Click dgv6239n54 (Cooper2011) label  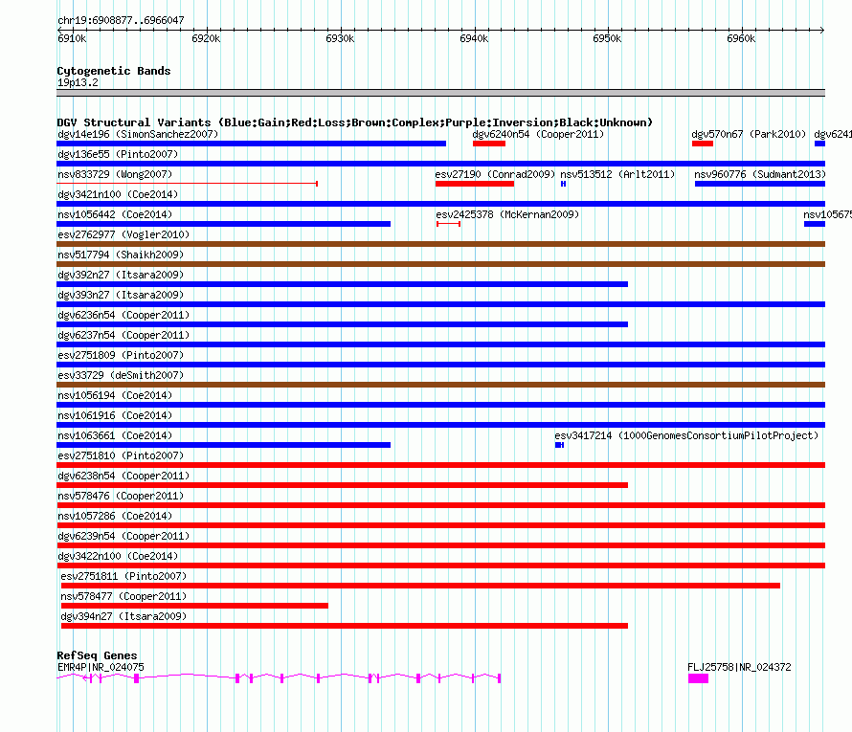pyautogui.click(x=123, y=536)
